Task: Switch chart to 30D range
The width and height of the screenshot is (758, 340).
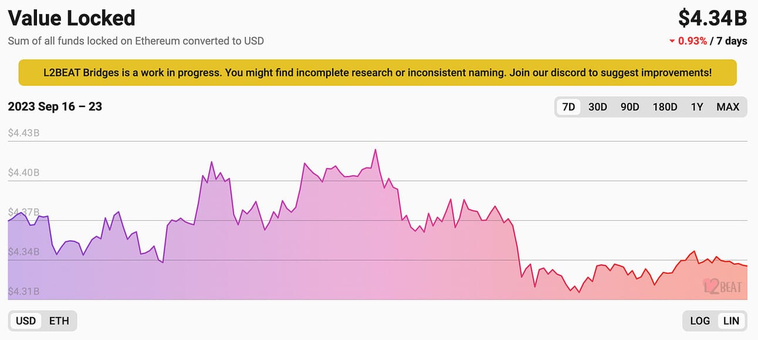Action: (x=597, y=107)
